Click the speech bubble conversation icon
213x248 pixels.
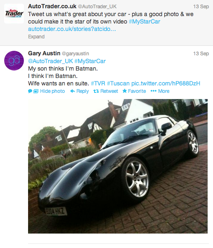[30, 91]
